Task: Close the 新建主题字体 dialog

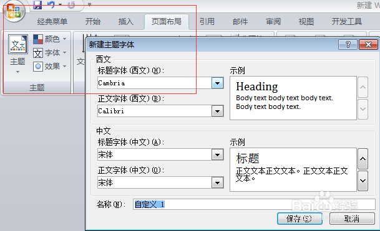Action: click(368, 44)
